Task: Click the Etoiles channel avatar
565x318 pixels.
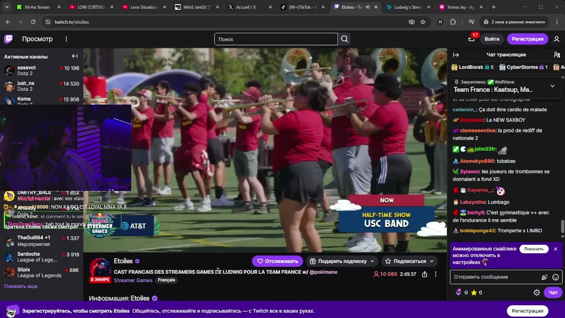Action: coord(100,269)
